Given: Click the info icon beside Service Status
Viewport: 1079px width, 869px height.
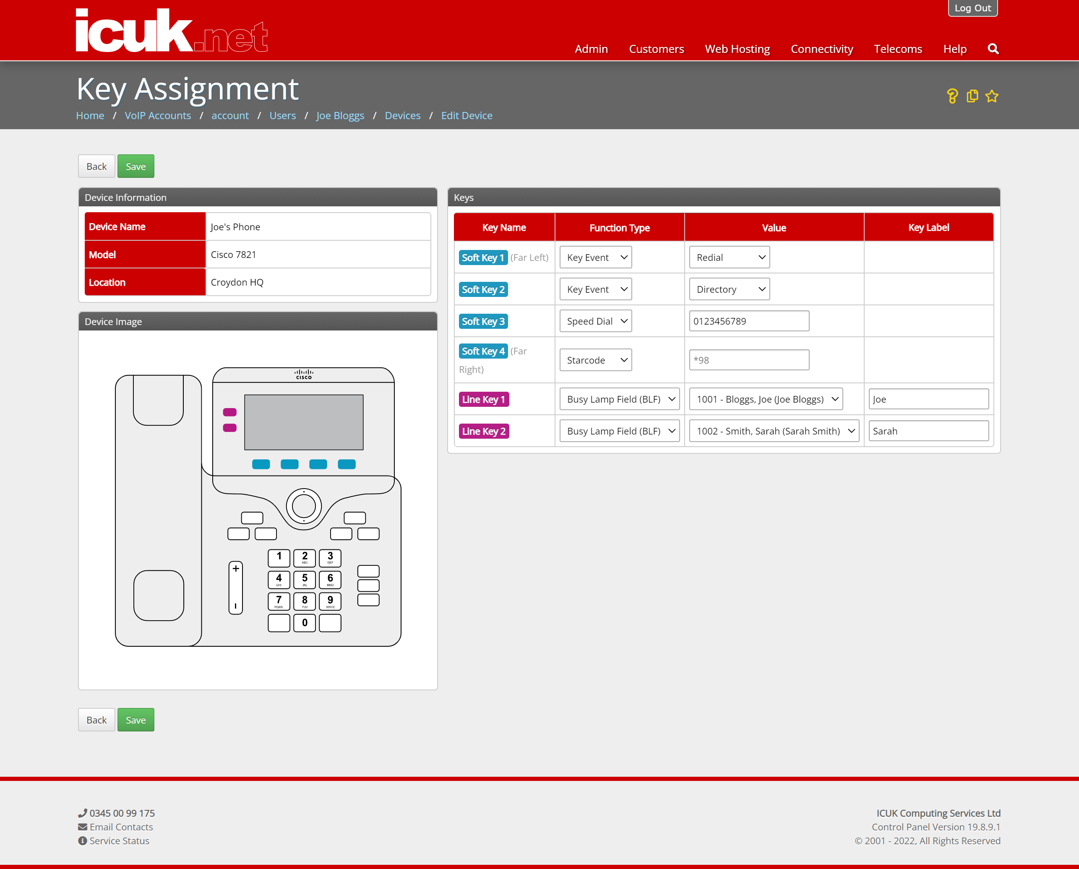Looking at the screenshot, I should (x=83, y=841).
